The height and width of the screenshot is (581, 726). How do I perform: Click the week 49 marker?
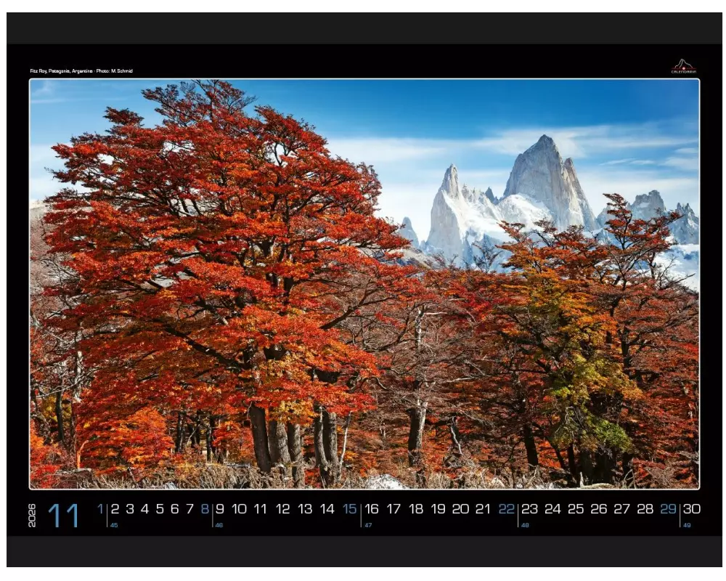687,525
